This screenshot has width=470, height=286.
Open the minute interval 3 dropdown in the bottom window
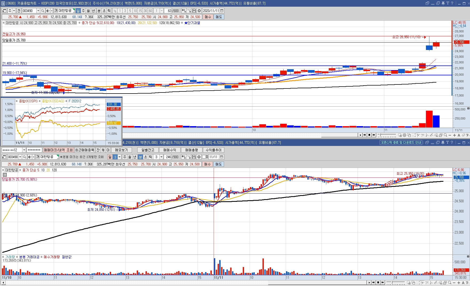(161, 157)
